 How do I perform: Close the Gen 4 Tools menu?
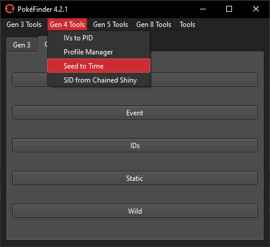point(67,25)
